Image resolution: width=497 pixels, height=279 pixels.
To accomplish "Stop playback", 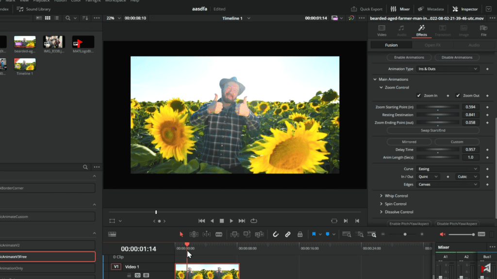I will tap(221, 221).
